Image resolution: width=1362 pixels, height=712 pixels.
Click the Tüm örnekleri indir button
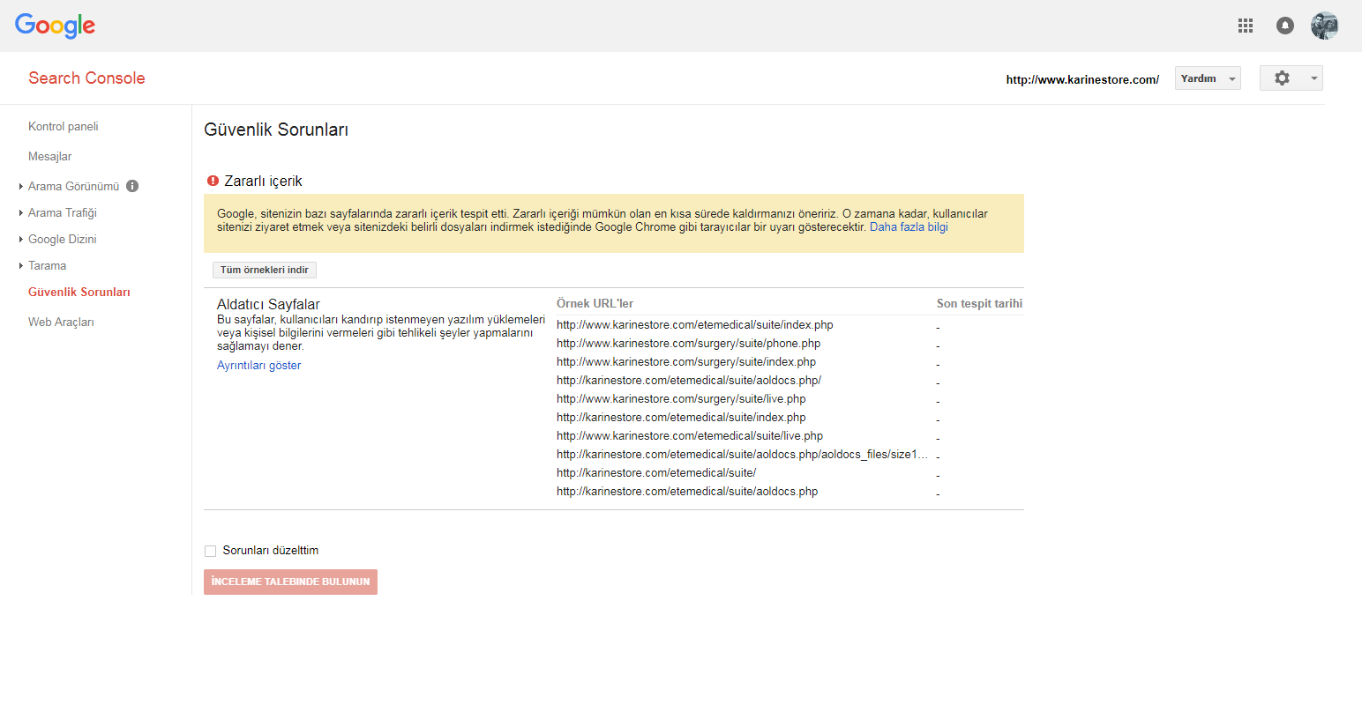(265, 270)
